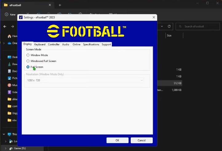Viewport: 222px width, 151px height.
Task: Switch to the Keyboard tab
Action: coord(40,44)
